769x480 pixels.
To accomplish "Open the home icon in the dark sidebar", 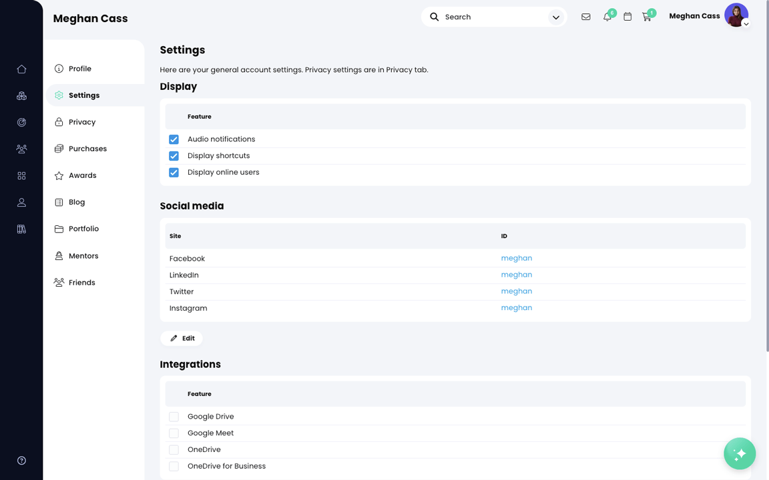I will point(21,69).
